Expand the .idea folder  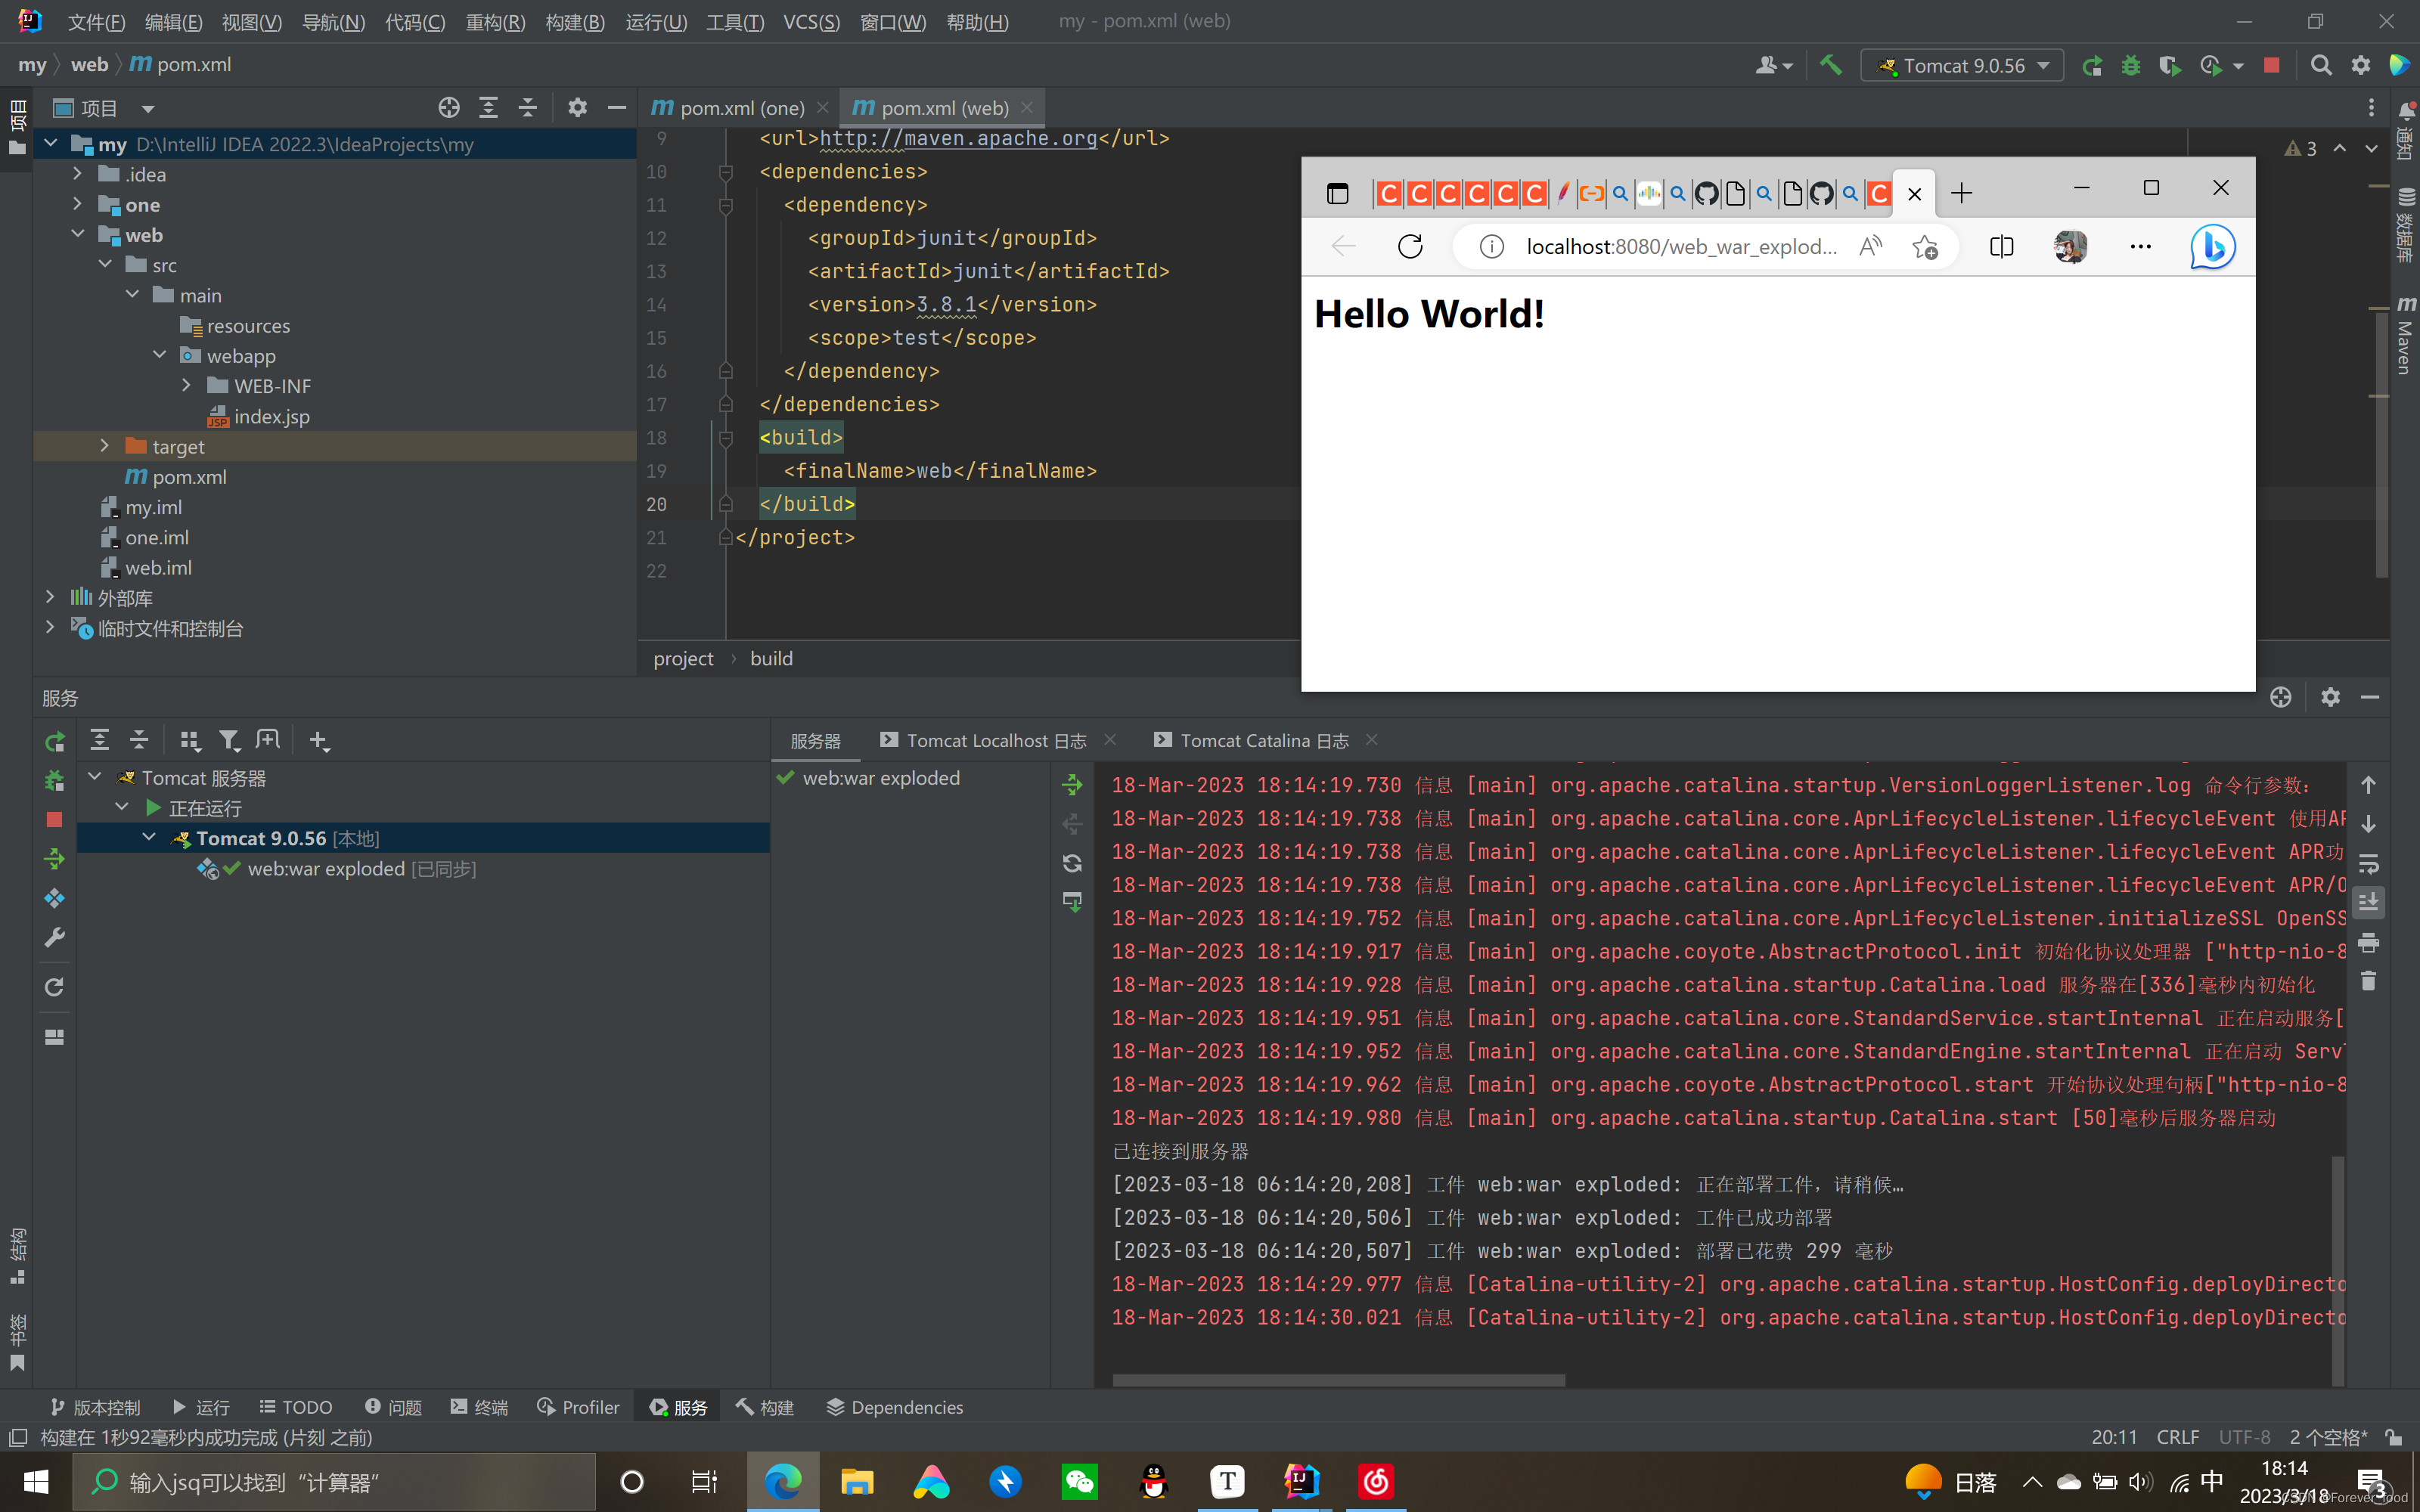(77, 174)
